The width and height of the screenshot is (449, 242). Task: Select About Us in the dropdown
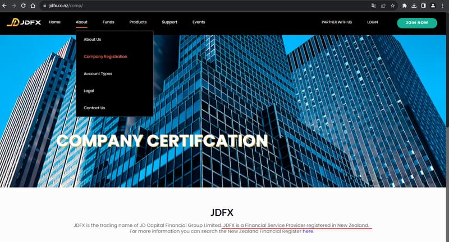92,39
